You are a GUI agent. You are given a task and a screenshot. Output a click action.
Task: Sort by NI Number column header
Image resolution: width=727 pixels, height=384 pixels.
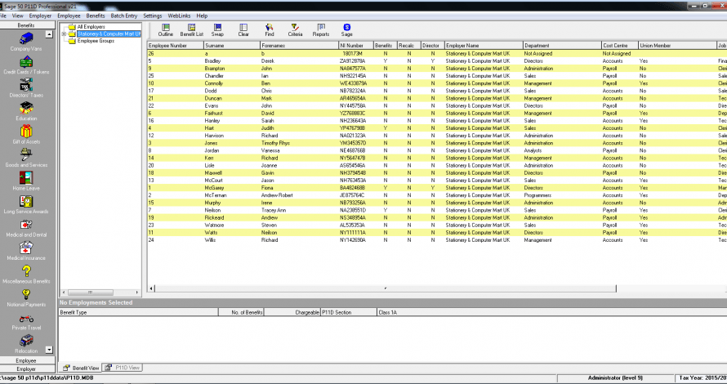pyautogui.click(x=356, y=46)
